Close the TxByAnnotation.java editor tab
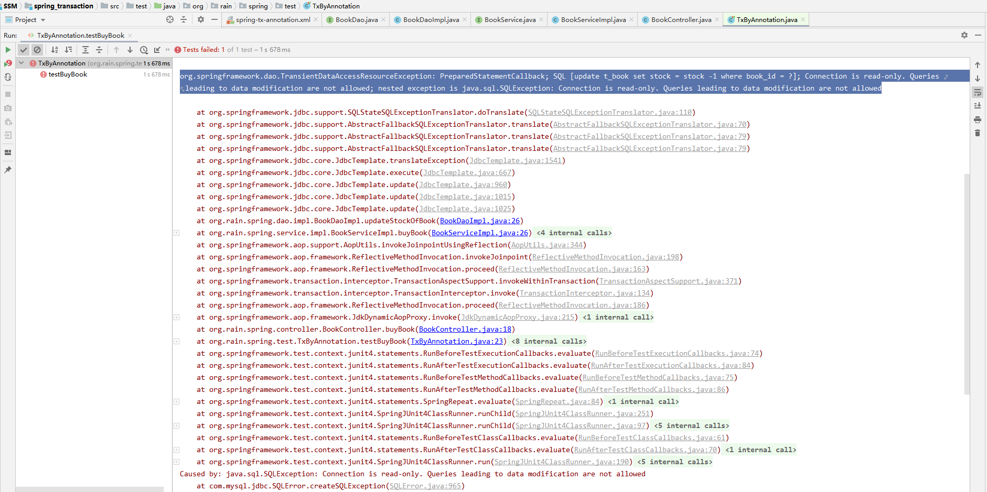The image size is (987, 492). pos(803,20)
